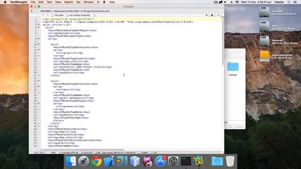Open Finder from the Dock
This screenshot has height=169, width=301.
pyautogui.click(x=71, y=161)
